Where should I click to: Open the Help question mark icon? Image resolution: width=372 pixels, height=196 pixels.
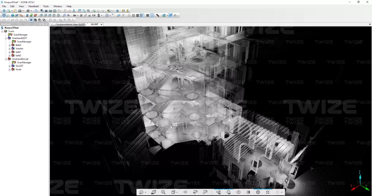pyautogui.click(x=36, y=11)
